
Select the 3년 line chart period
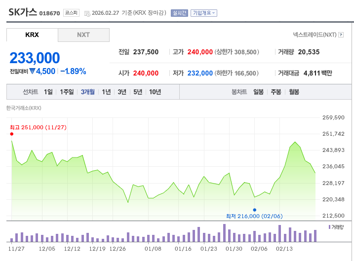(122, 92)
